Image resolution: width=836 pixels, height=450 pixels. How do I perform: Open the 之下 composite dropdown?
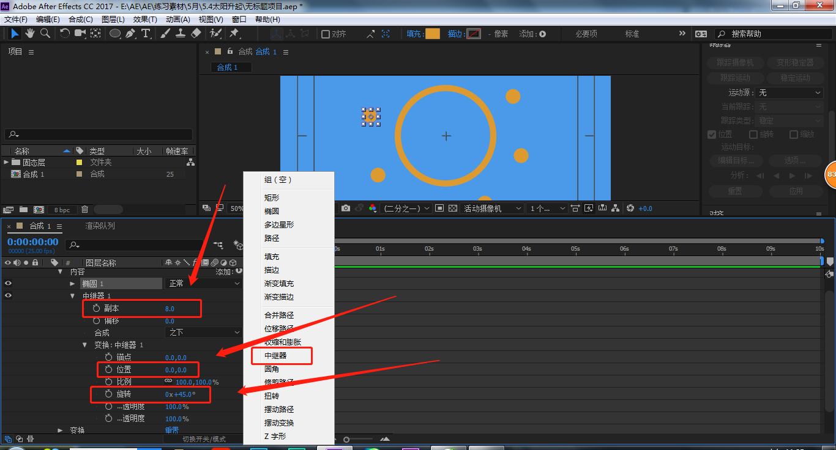coord(204,333)
